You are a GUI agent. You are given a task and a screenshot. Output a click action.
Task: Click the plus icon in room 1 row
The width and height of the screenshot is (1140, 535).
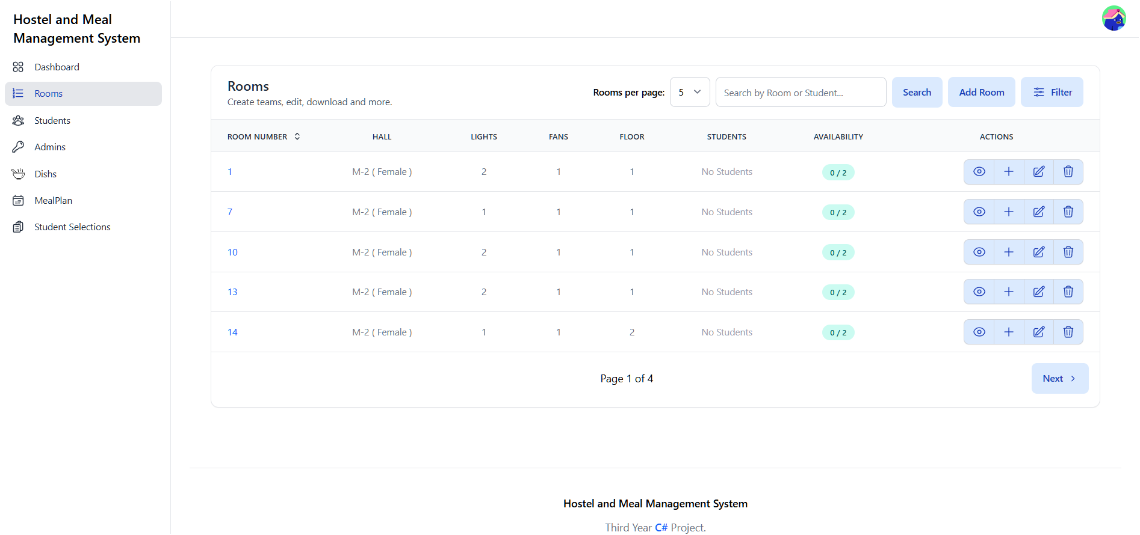(1009, 172)
